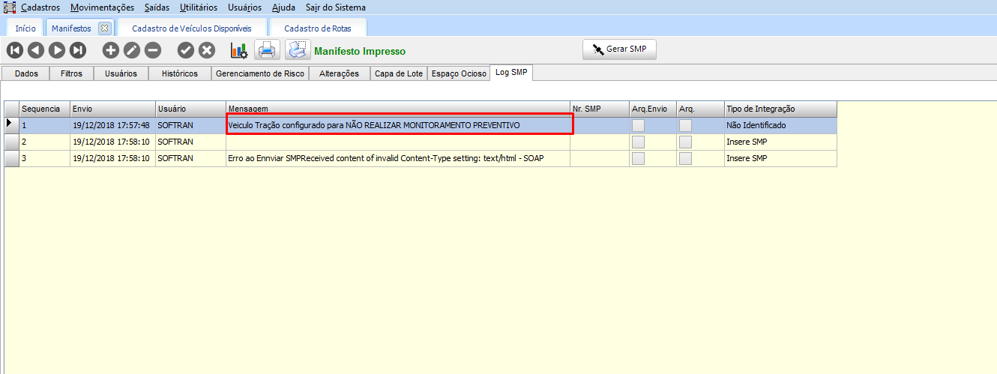Switch to the Filtros sub-tab

71,73
